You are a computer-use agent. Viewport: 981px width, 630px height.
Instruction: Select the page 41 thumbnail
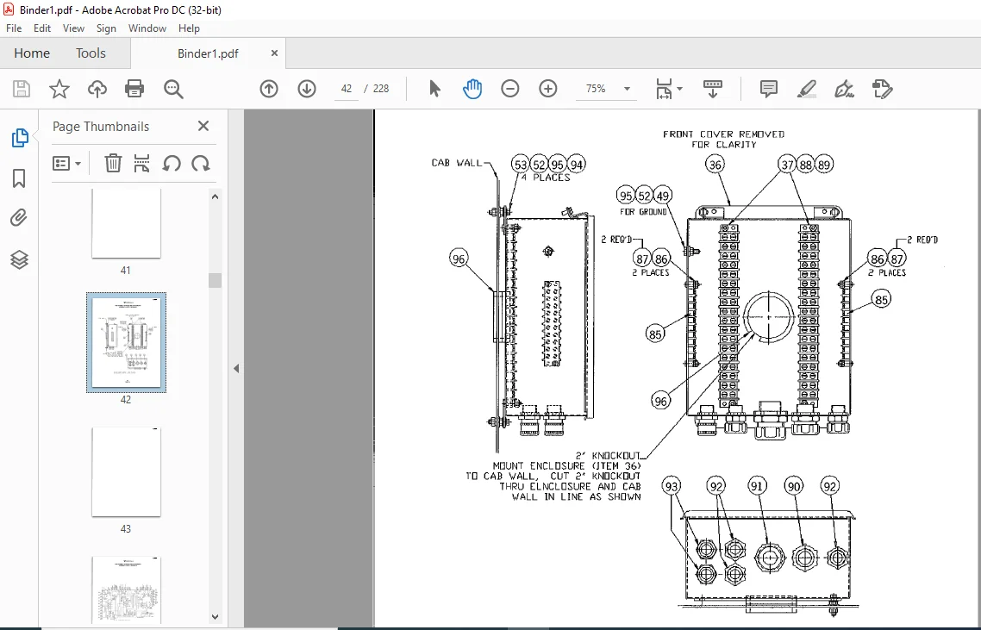[x=126, y=223]
